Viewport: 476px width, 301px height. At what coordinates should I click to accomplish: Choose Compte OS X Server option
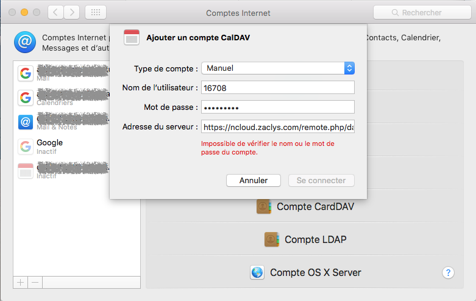click(306, 272)
